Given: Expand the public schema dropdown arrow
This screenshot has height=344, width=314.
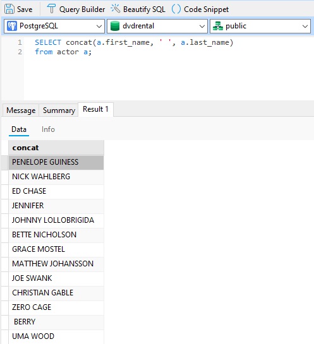Looking at the screenshot, I should click(305, 27).
